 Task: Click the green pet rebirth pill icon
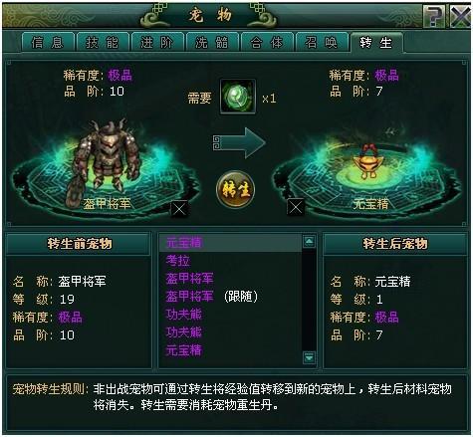238,97
